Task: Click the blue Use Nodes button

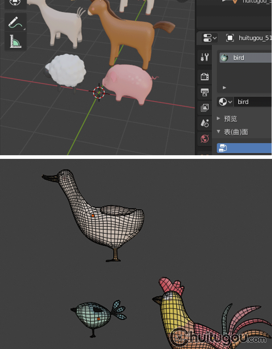Action: click(244, 148)
